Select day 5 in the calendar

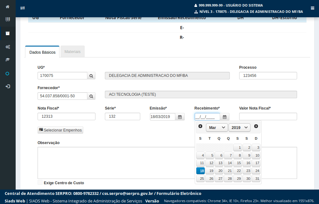point(210,155)
